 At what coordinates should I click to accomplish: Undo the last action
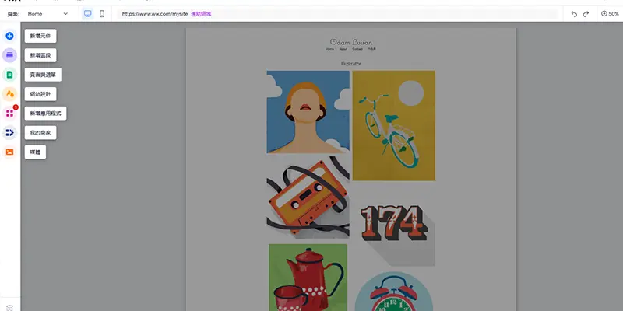(x=574, y=14)
